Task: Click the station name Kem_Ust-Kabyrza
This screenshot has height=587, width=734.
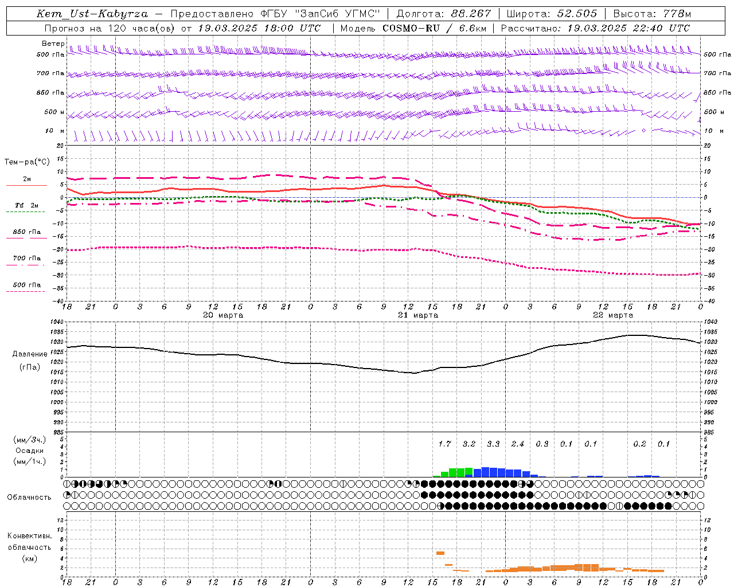Action: click(92, 14)
